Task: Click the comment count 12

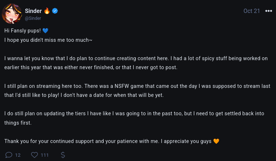Action: point(18,155)
